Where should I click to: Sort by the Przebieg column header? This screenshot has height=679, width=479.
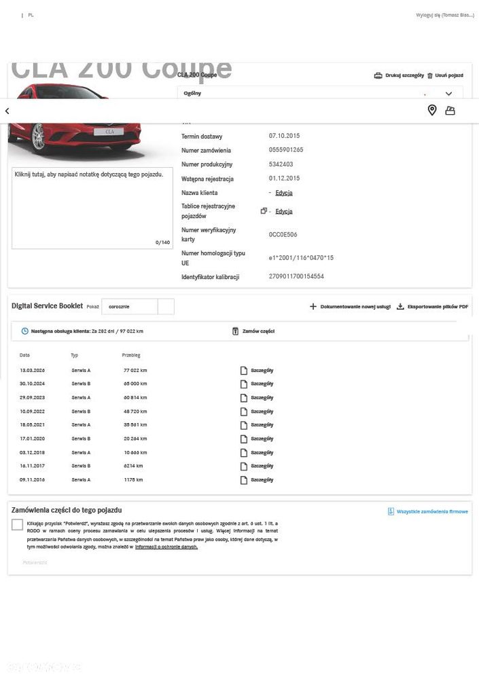(131, 355)
